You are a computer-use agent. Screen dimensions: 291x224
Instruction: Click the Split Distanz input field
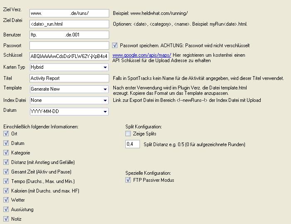(x=133, y=145)
